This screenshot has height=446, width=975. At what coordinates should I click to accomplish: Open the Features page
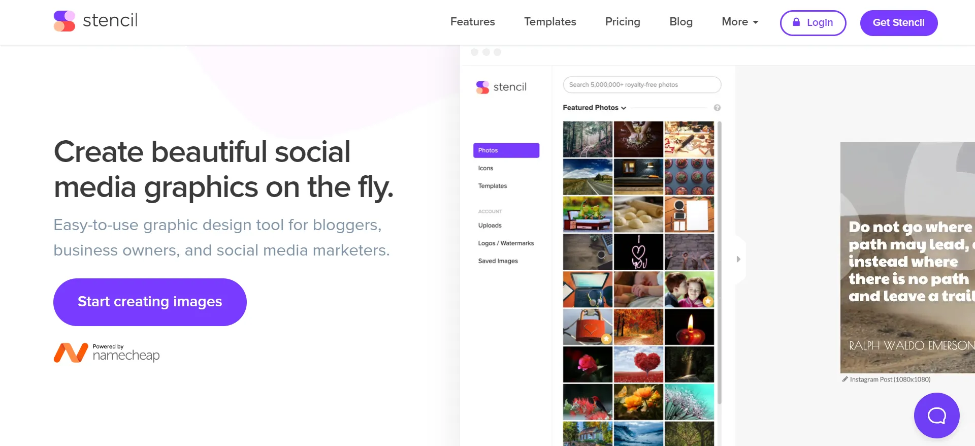(x=472, y=22)
